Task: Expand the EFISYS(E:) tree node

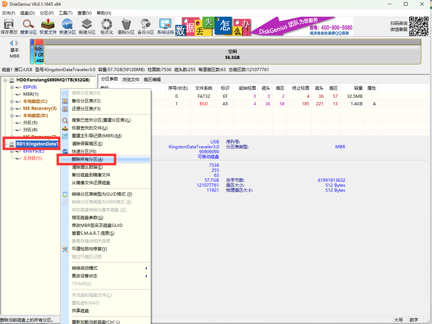Action: click(x=12, y=151)
